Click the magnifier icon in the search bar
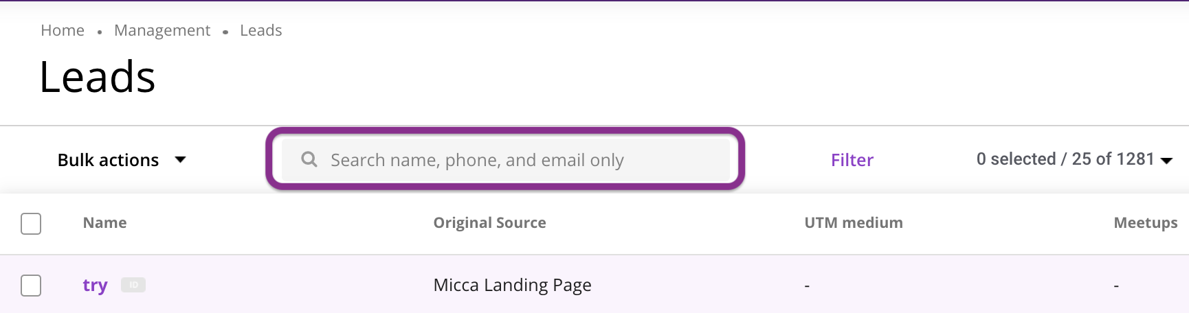 coord(309,159)
